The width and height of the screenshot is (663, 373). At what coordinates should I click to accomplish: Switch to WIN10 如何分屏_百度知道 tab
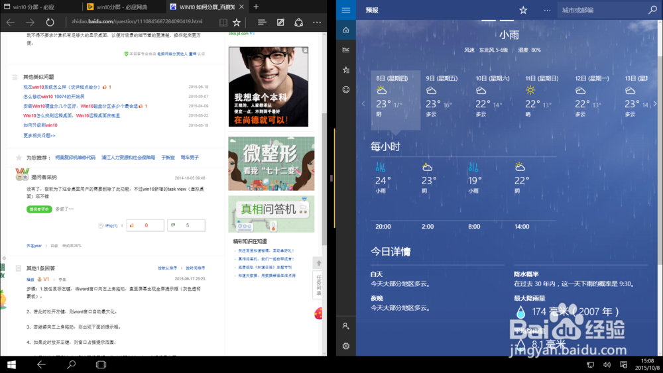coord(207,7)
